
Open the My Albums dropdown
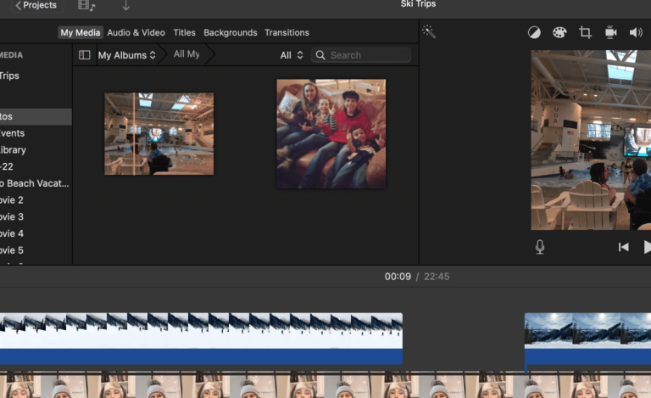[127, 55]
